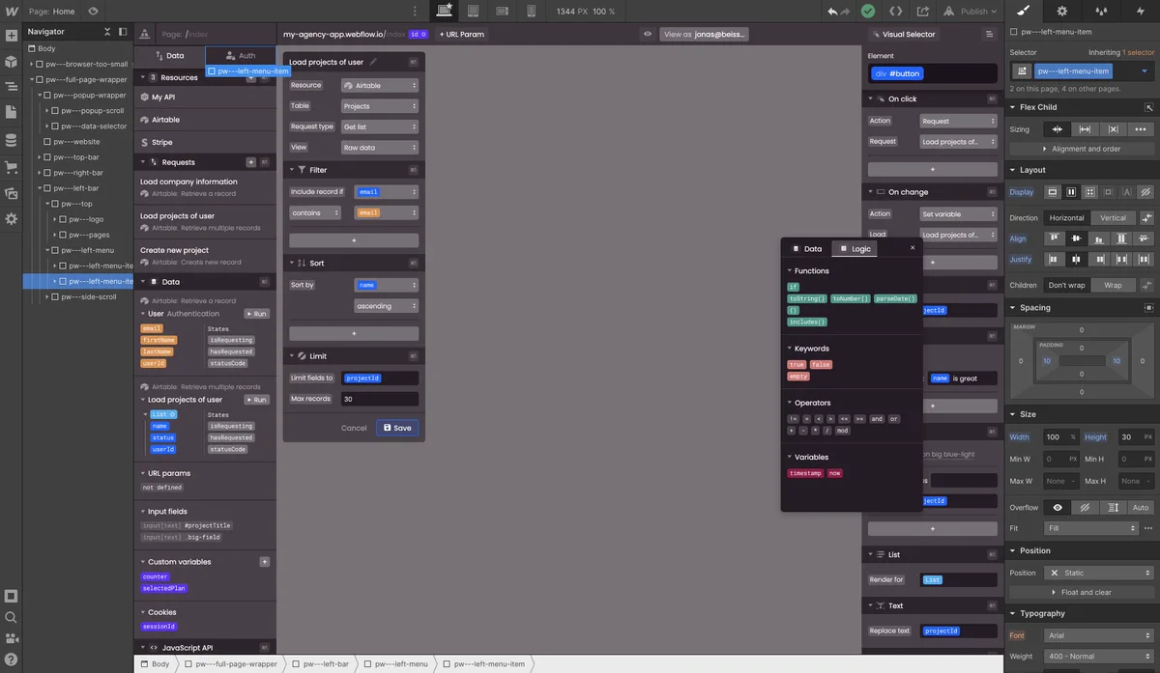This screenshot has height=673, width=1160.
Task: Collapse all in Navigator panel
Action: (x=107, y=32)
